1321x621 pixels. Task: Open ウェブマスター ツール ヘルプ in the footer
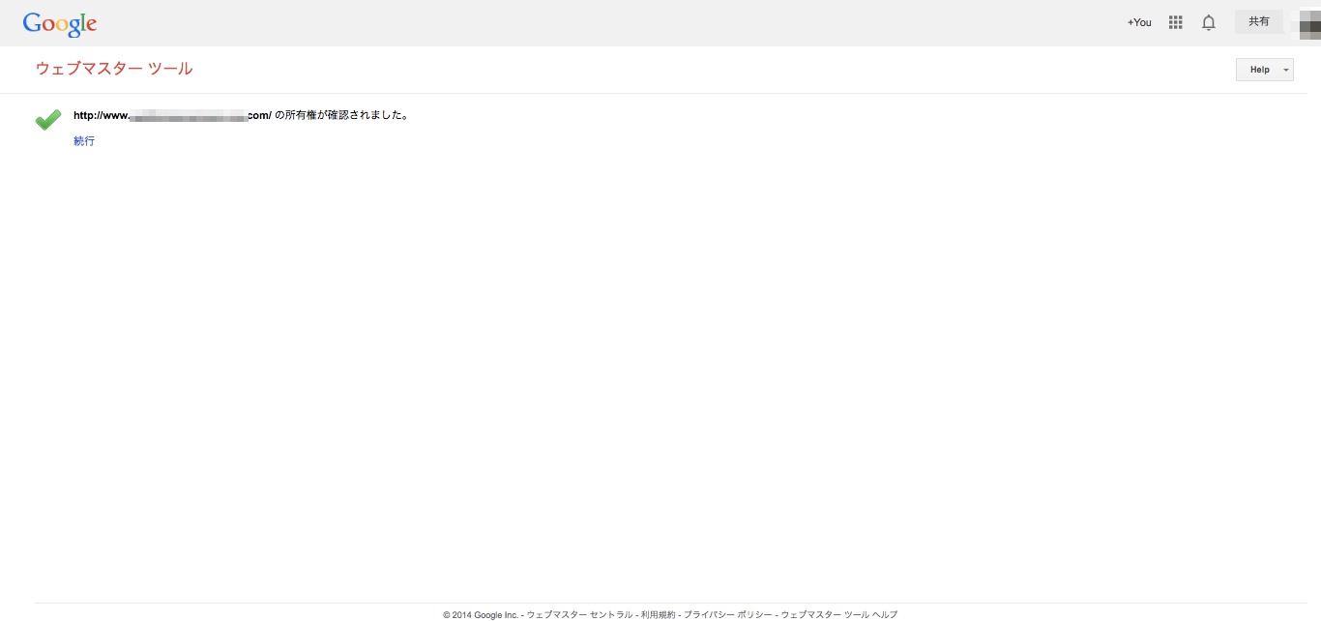click(x=838, y=614)
